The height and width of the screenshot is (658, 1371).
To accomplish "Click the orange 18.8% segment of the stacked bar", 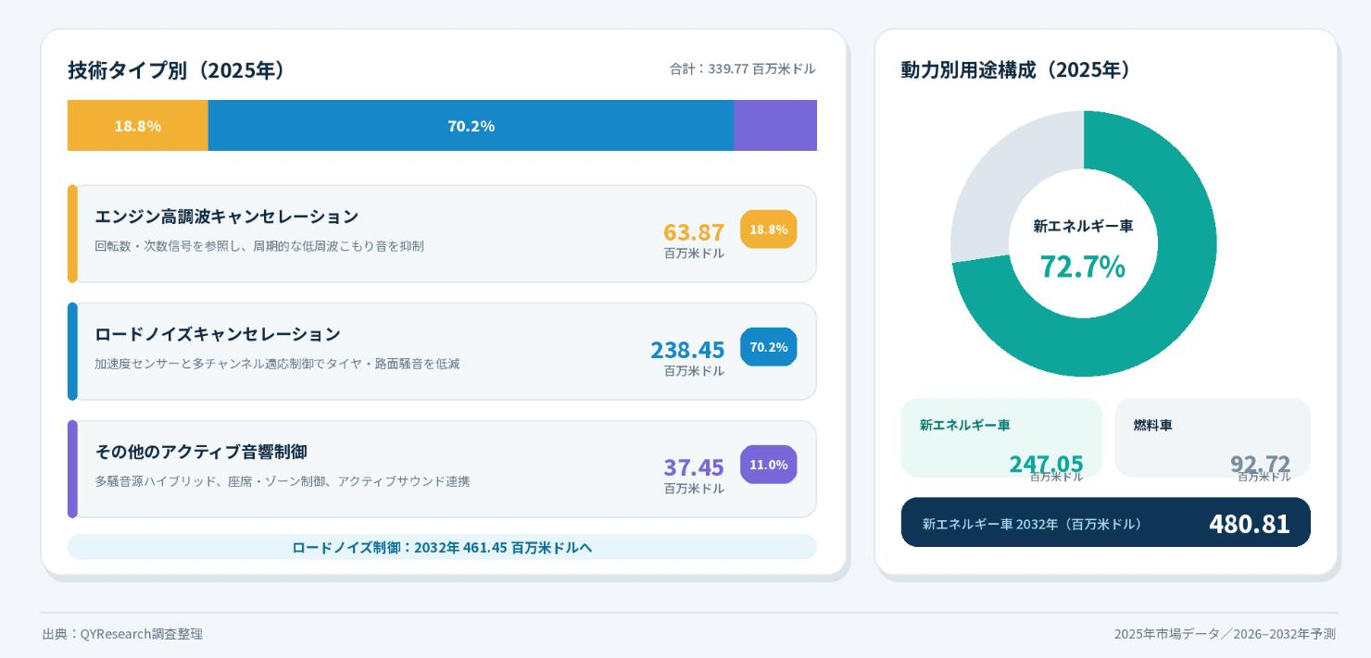I will pyautogui.click(x=138, y=125).
